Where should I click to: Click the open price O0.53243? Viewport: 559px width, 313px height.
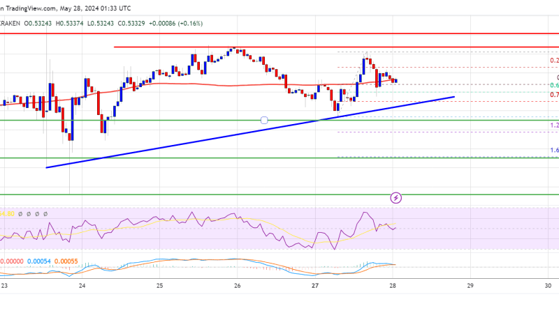(38, 24)
